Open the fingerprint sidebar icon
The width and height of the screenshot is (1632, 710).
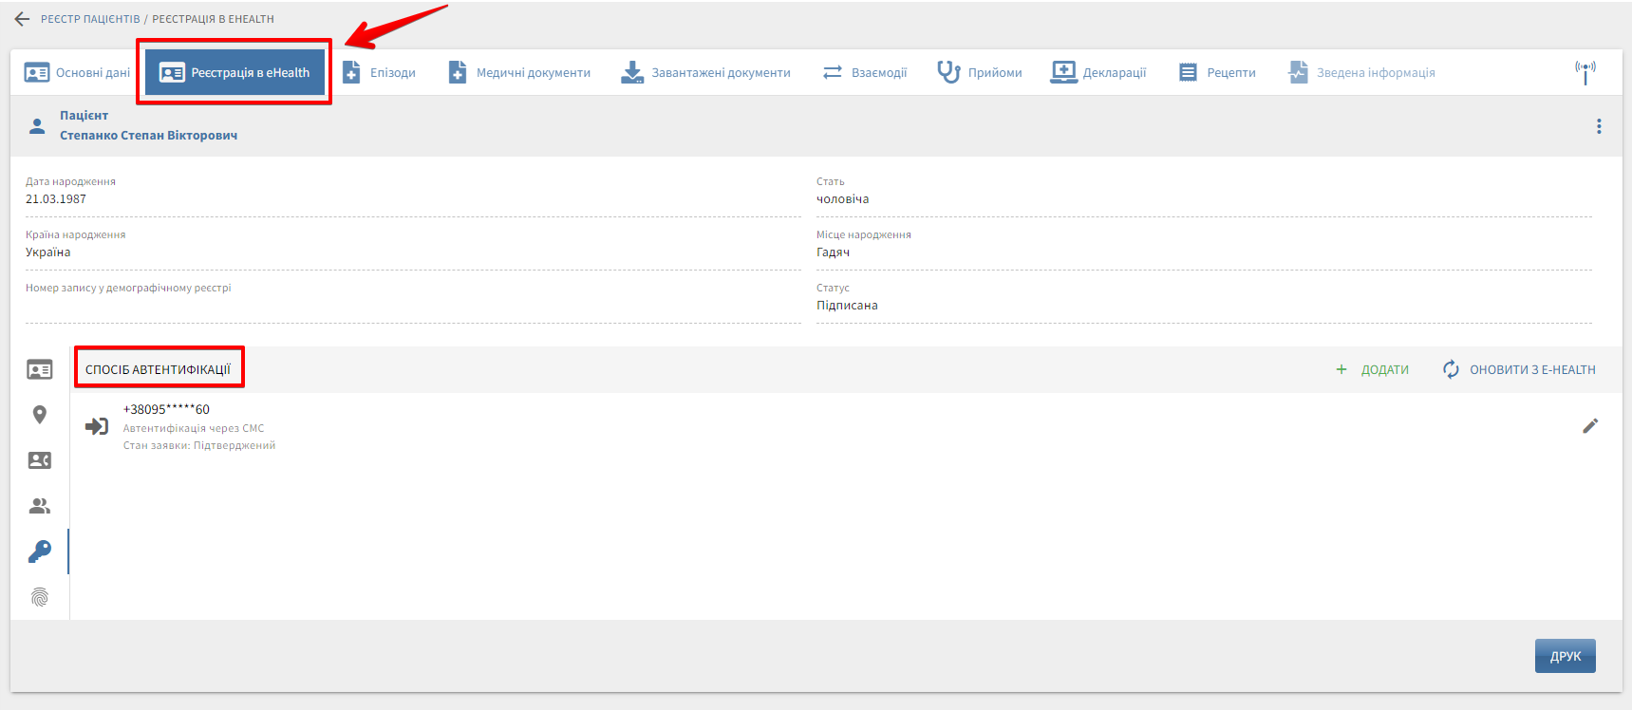click(x=40, y=597)
